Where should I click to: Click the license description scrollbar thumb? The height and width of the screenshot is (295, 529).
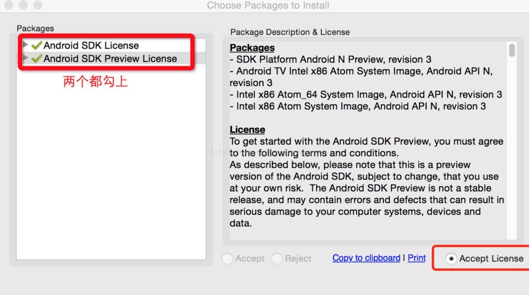coord(512,50)
